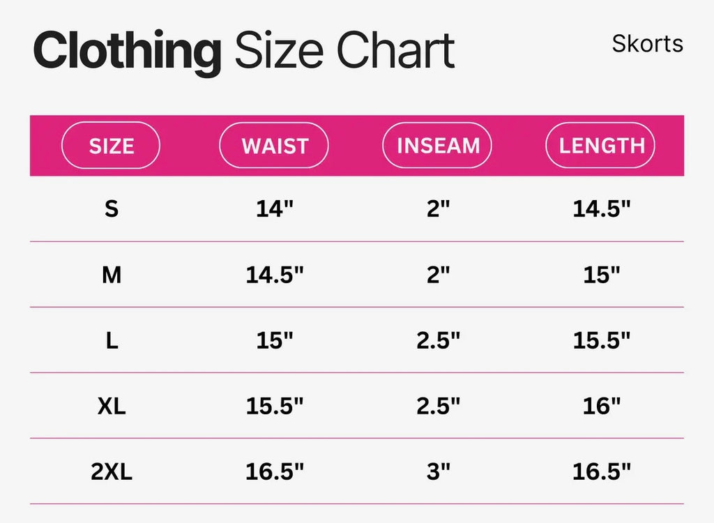Click the 16.5" waist value for 2XL
The width and height of the screenshot is (714, 523).
pyautogui.click(x=275, y=472)
